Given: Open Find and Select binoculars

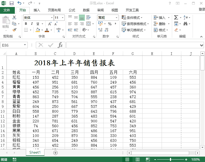Looking at the screenshot, I should tap(185, 24).
